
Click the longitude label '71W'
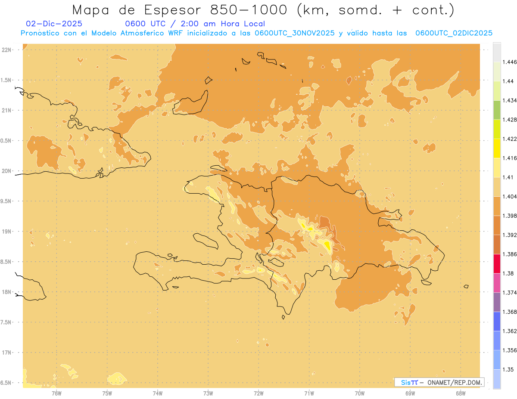point(309,393)
